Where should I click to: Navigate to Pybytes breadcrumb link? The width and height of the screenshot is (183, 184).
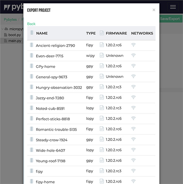click(x=10, y=20)
